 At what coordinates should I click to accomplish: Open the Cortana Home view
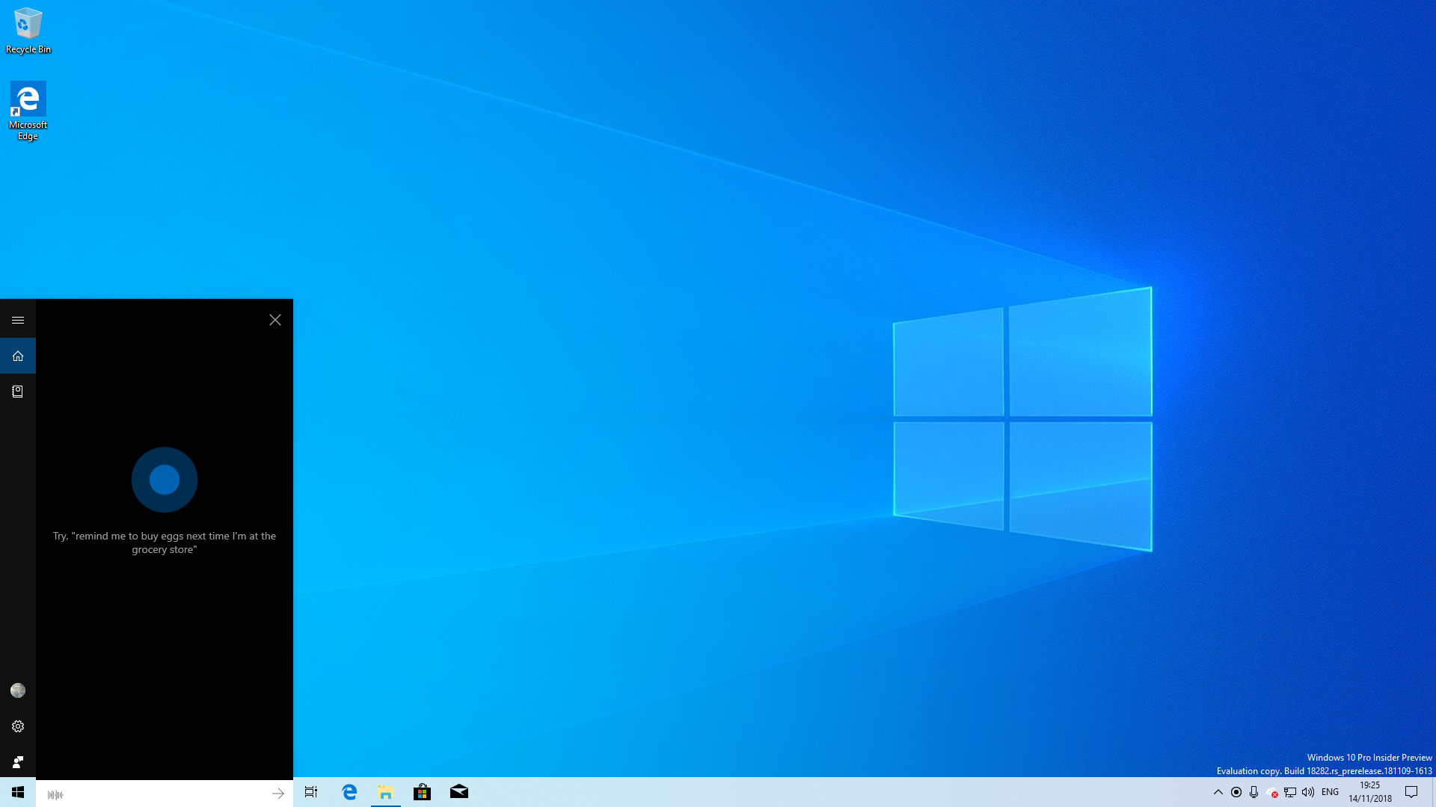(x=18, y=356)
